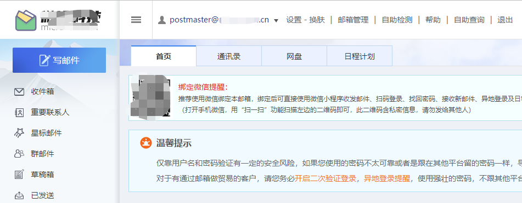
Task: Click the contact icon beside 重要联系人
Action: tap(19, 113)
